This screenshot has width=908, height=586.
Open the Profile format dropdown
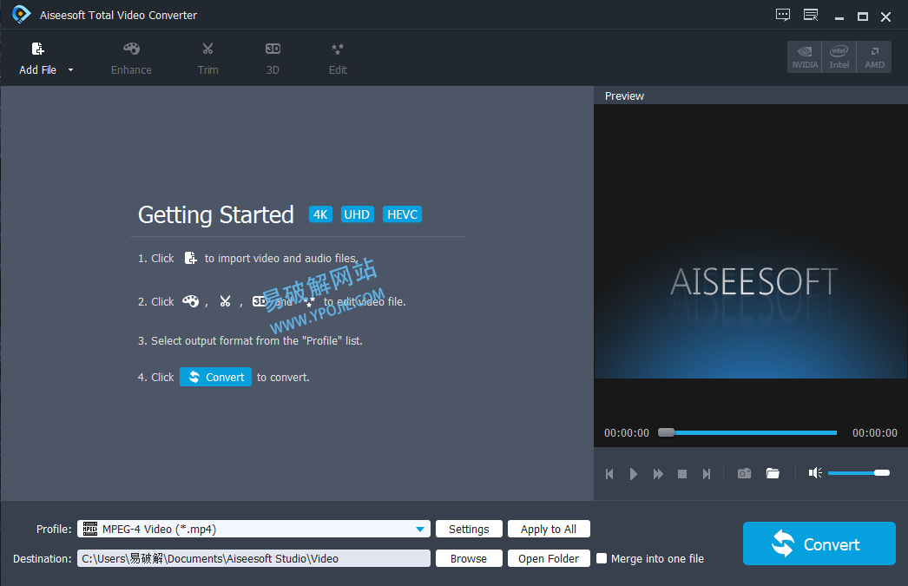click(x=421, y=529)
